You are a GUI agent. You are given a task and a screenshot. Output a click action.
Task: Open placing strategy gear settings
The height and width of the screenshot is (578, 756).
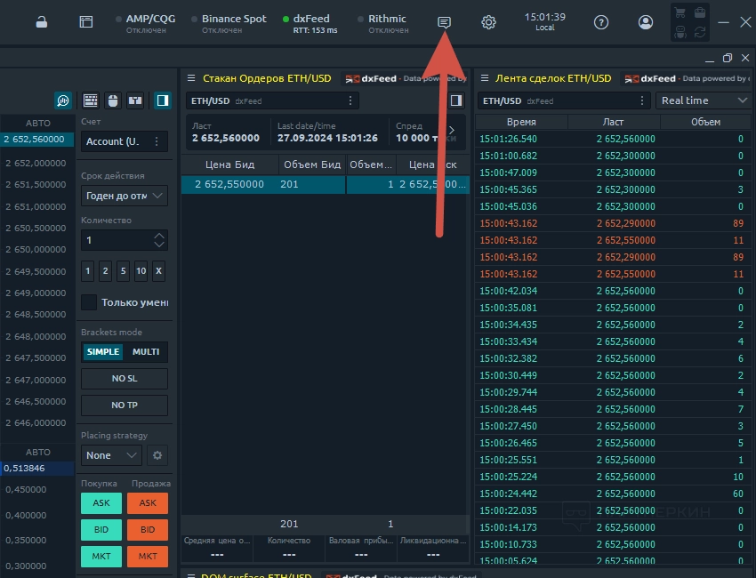coord(157,455)
